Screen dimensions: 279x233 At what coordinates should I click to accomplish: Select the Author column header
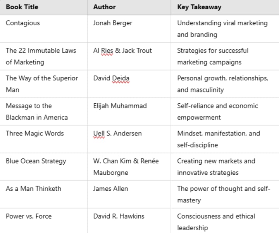129,7
